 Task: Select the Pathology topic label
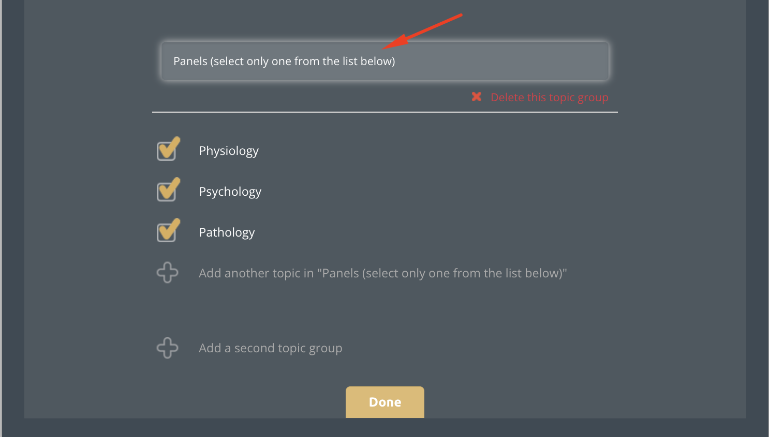(x=227, y=232)
